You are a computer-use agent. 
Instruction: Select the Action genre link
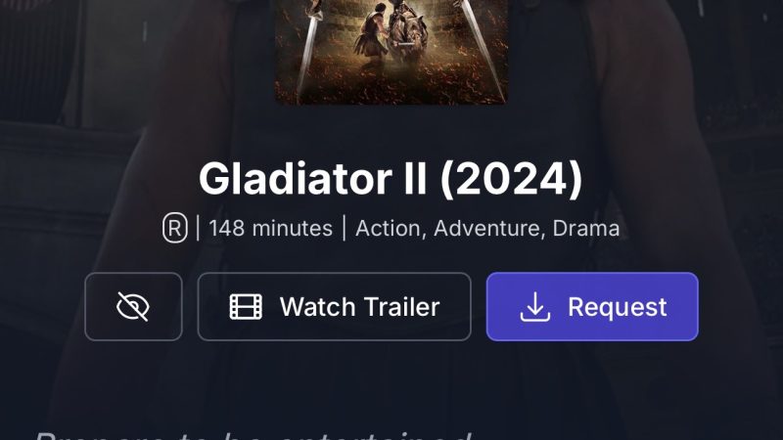click(390, 229)
